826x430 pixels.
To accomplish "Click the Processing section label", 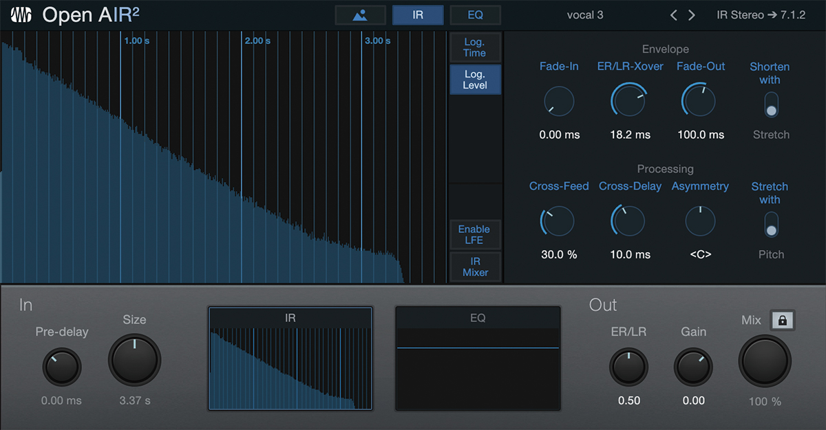I will (x=666, y=169).
